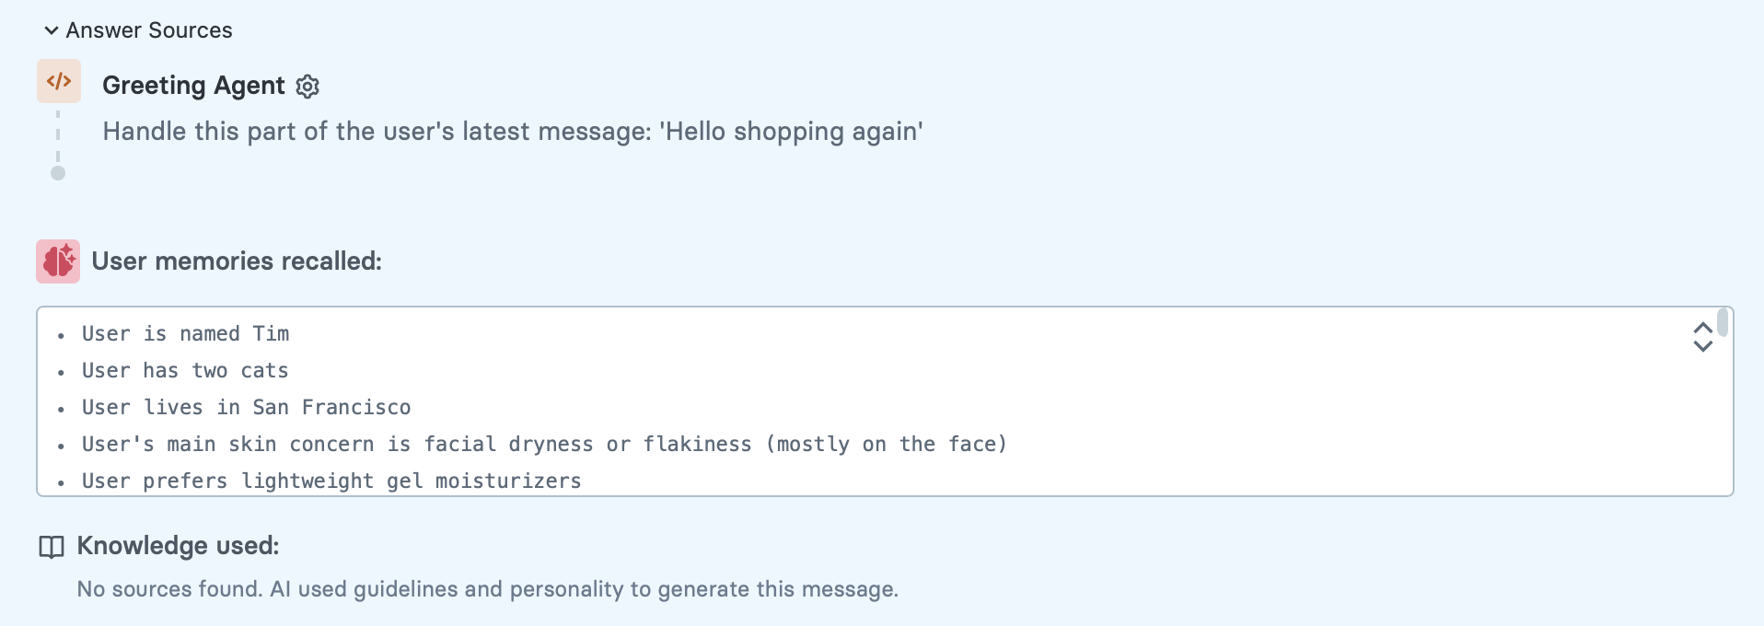
Task: Click the User memories brain icon
Action: coord(57,261)
